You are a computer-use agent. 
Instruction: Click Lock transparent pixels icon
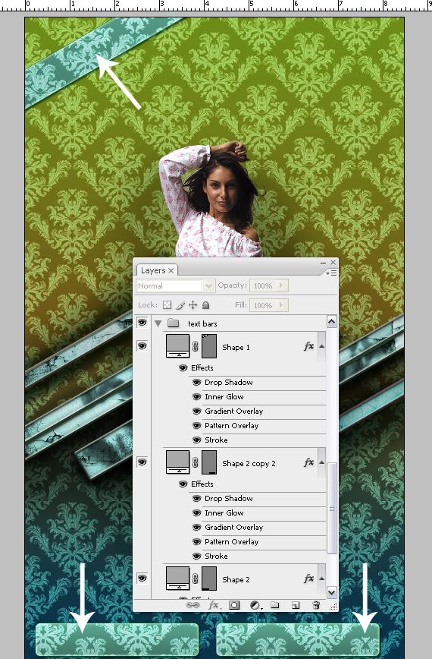pos(167,305)
